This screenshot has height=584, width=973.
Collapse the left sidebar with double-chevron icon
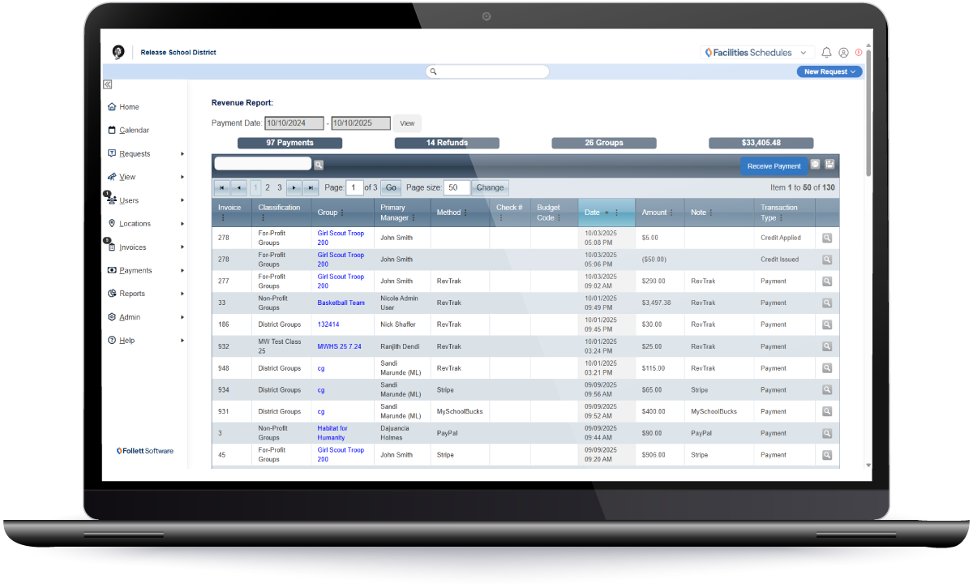tap(107, 84)
